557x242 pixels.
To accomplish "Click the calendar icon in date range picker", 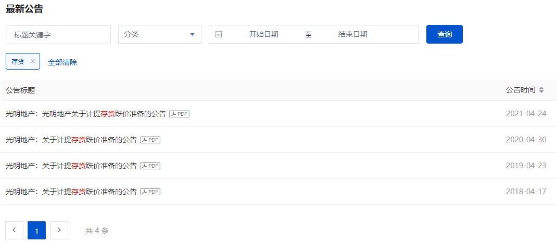I will tap(219, 34).
